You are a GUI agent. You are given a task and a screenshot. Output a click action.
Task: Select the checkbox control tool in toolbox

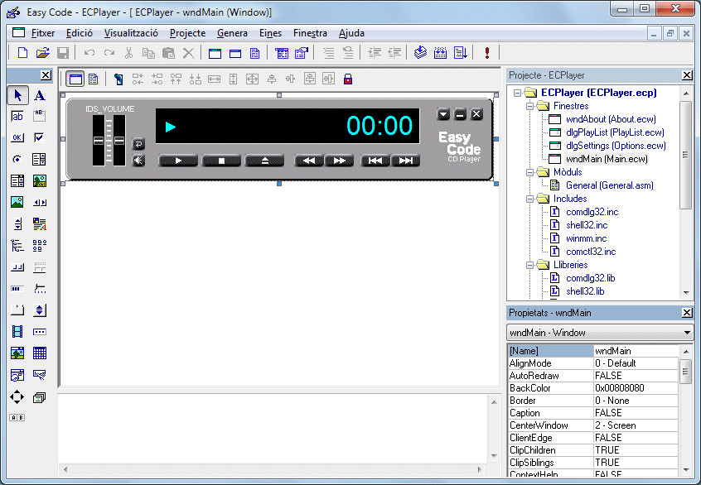[x=39, y=137]
